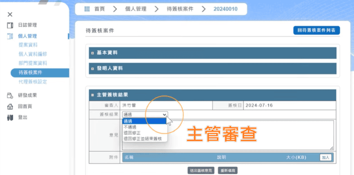Open 代理簽核設定 in sidebar

click(x=33, y=82)
